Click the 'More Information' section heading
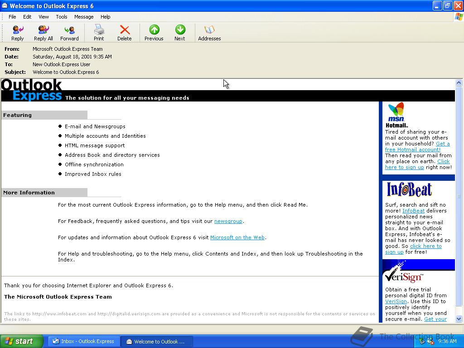The image size is (464, 348). click(29, 193)
